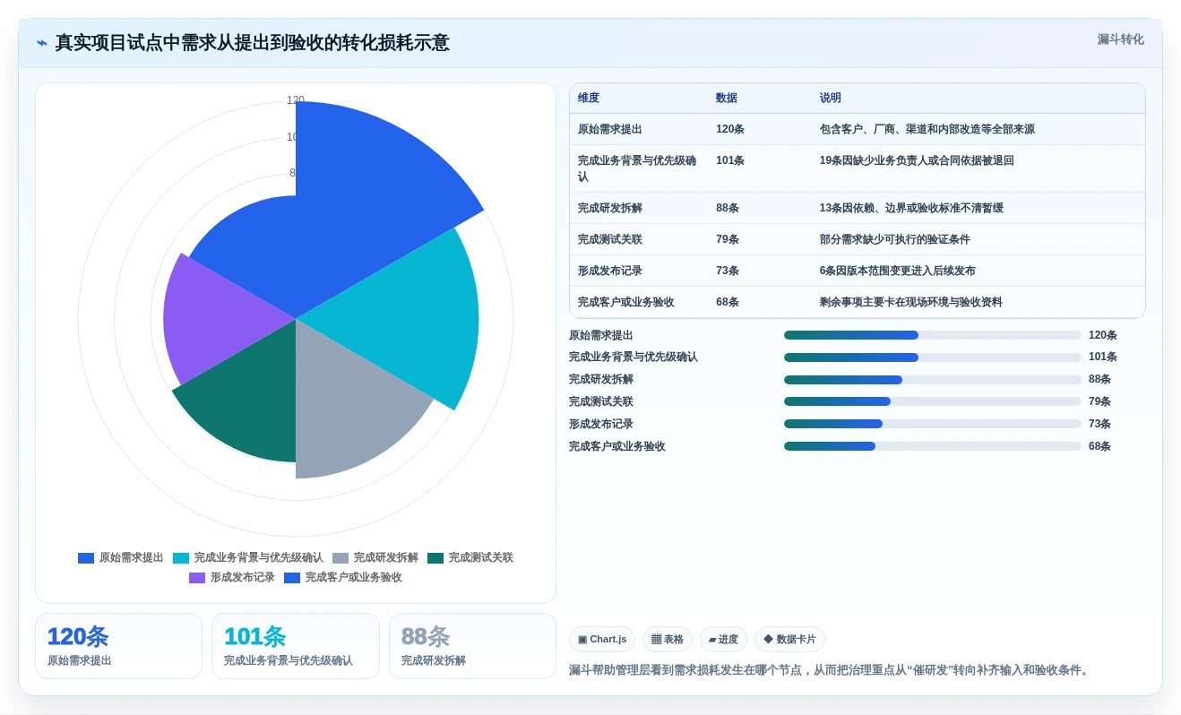Viewport: 1181px width, 715px height.
Task: Click the 6条因版本范围变更 description cell
Action: [898, 271]
